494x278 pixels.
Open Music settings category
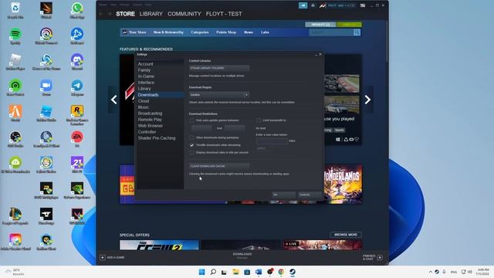click(144, 107)
